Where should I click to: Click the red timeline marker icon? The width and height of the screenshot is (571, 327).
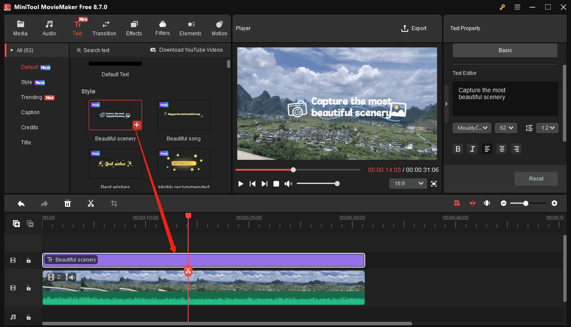(472, 203)
